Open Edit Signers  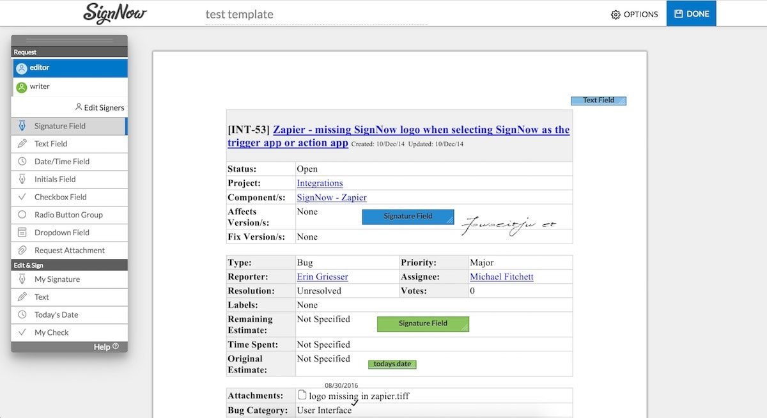[100, 107]
